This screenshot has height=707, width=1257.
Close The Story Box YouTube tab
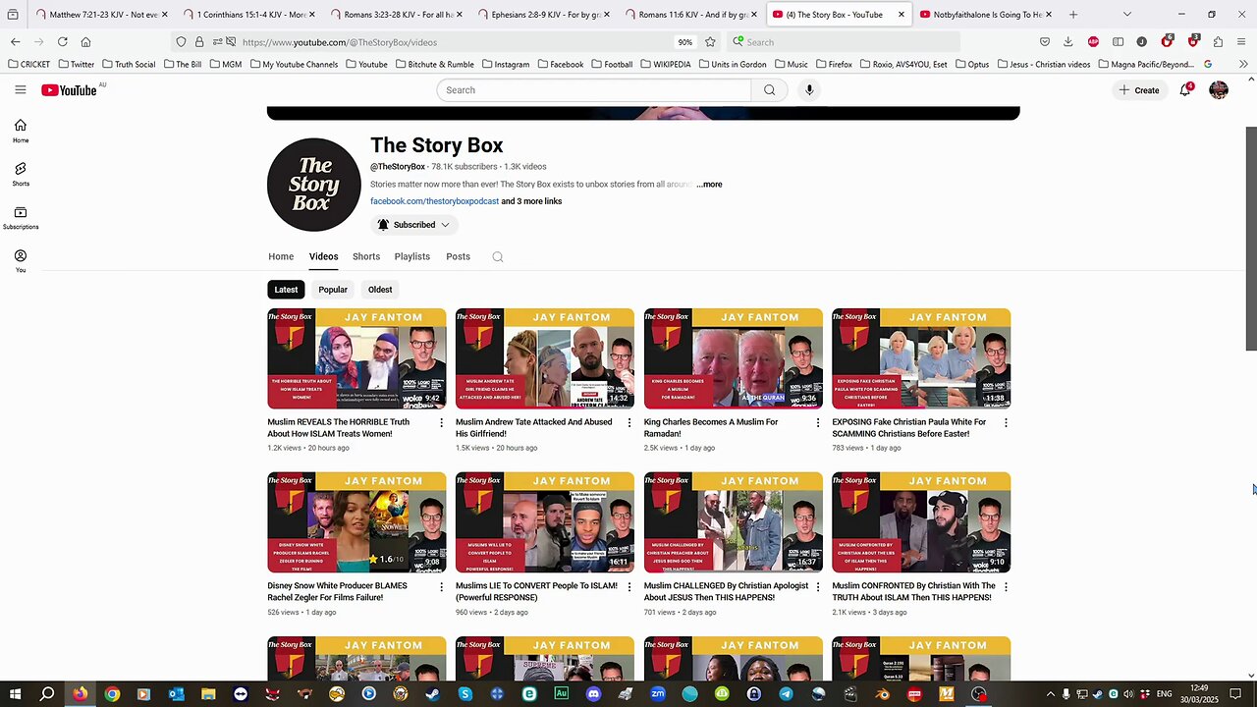click(x=902, y=15)
